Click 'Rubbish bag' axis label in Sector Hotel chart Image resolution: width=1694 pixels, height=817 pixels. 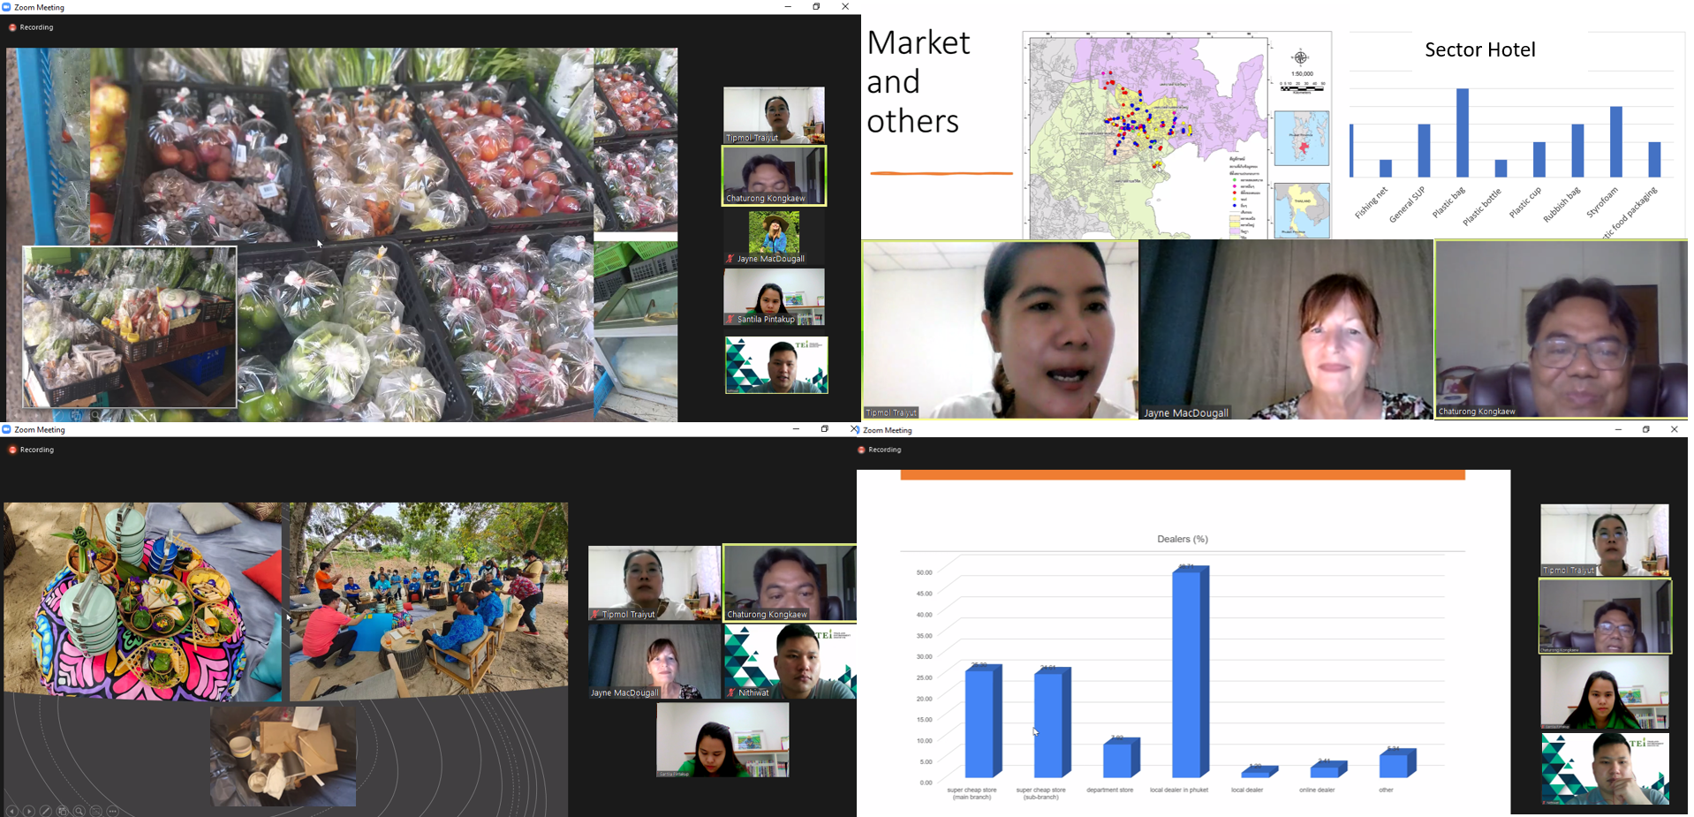point(1562,204)
